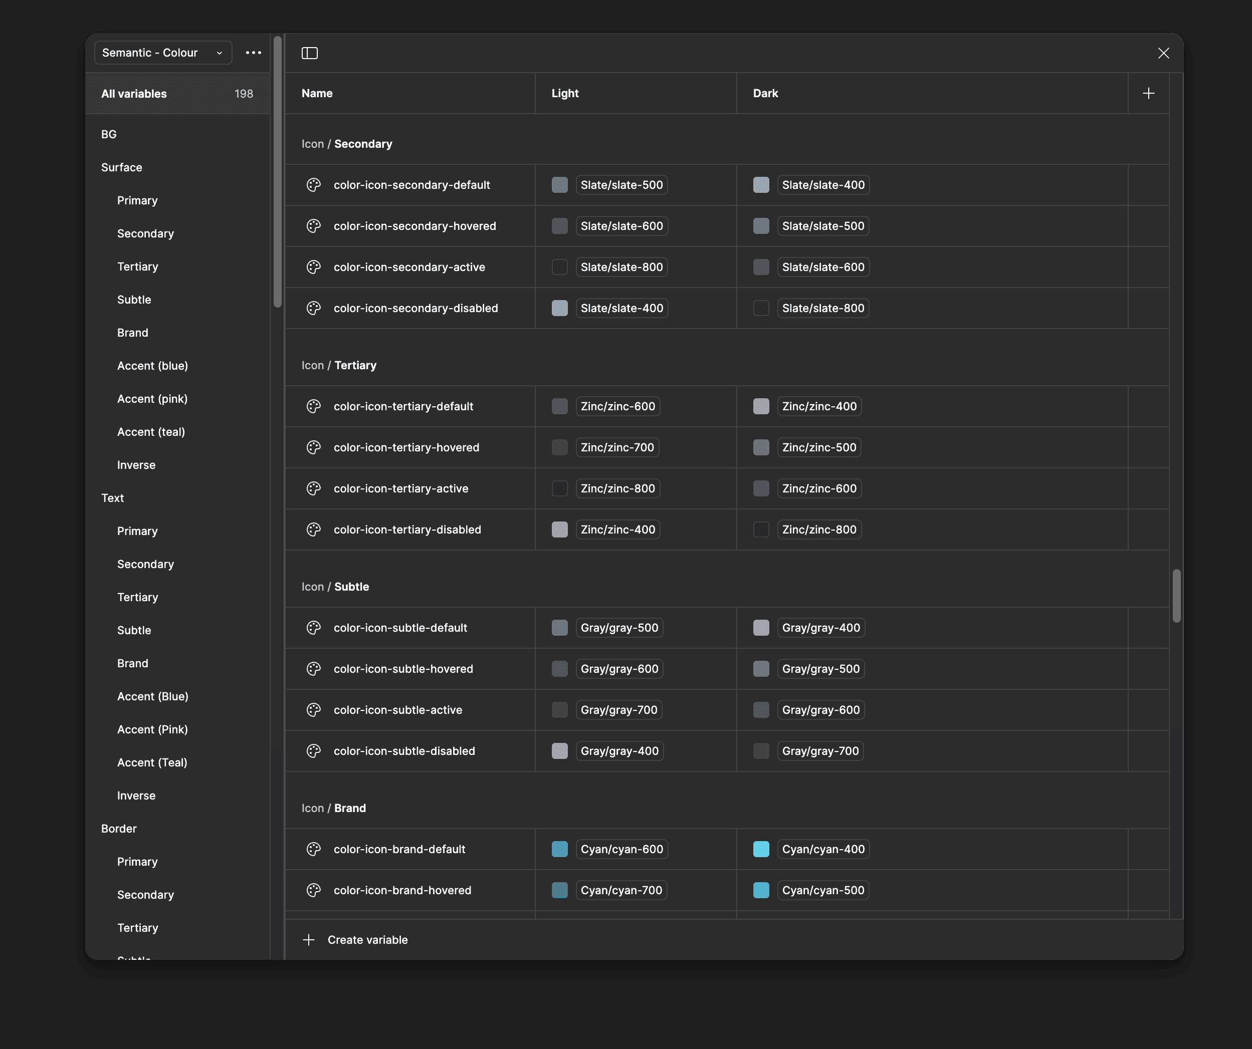
Task: Open the three-dot collection options menu
Action: pos(254,53)
